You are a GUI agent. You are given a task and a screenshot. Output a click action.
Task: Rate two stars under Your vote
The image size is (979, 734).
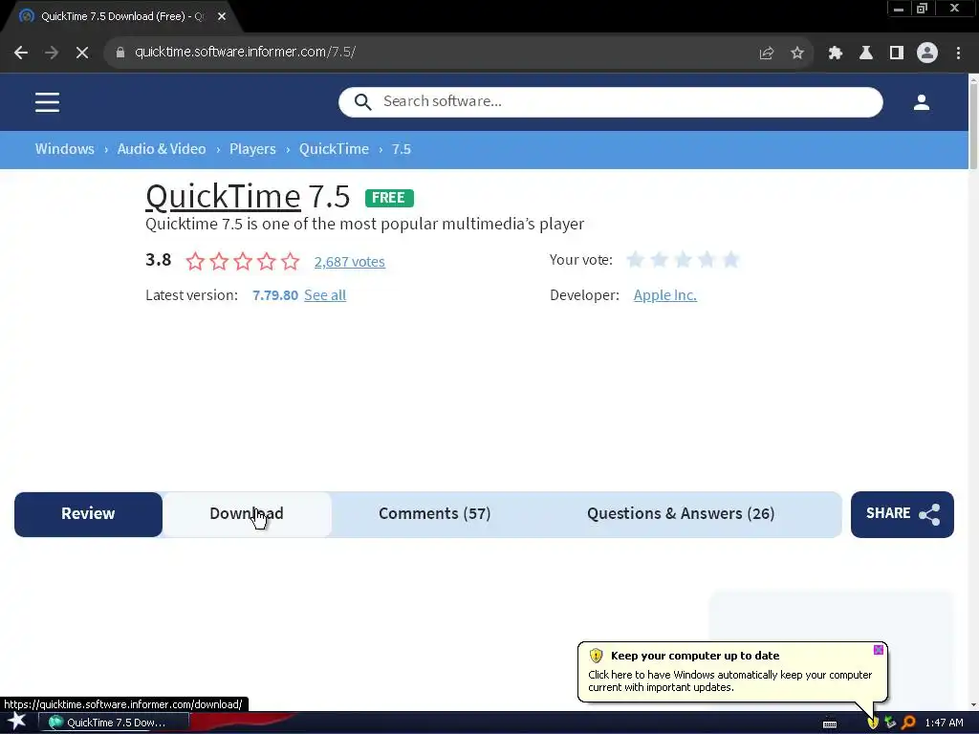660,259
